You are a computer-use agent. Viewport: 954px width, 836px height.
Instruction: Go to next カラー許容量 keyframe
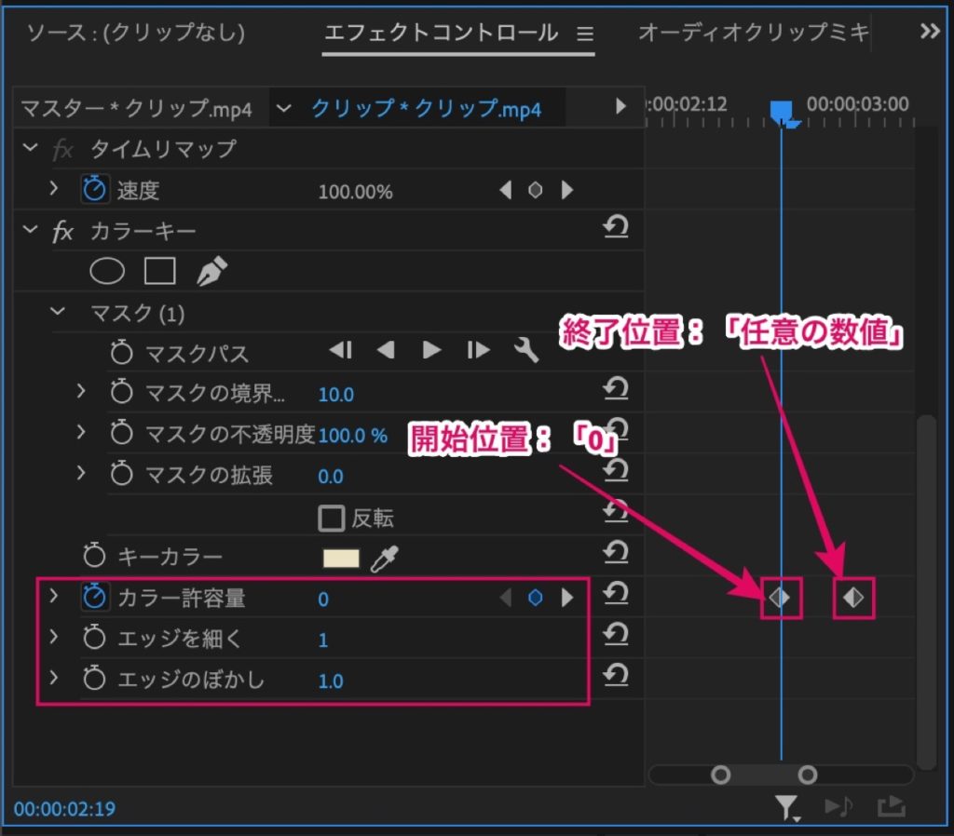pos(567,598)
